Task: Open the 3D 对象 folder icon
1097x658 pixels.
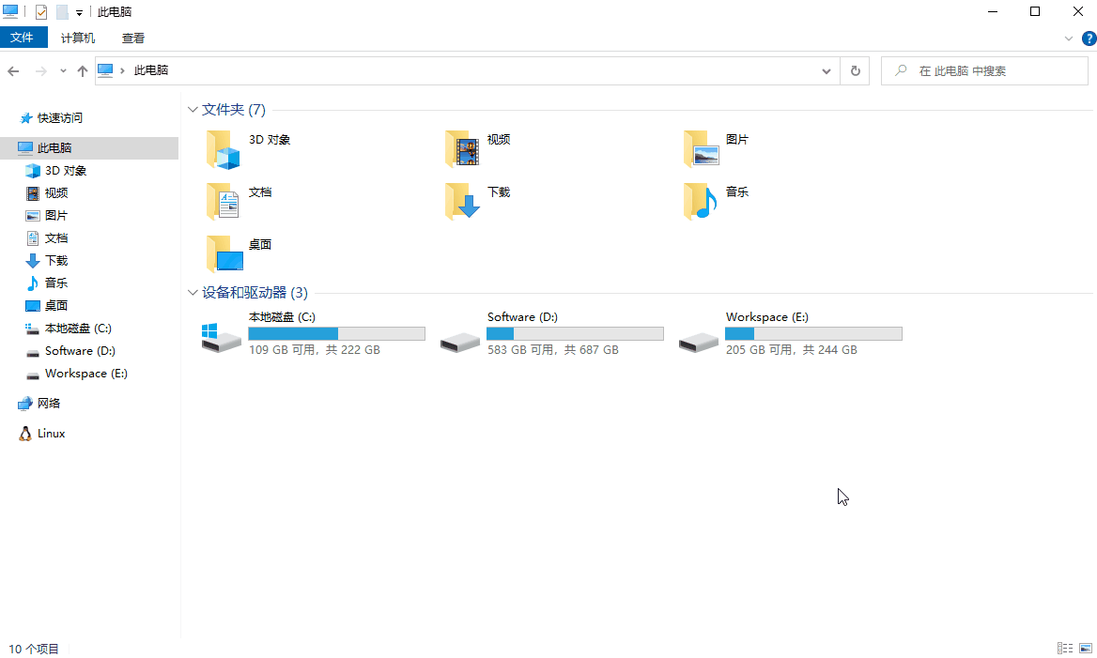Action: 224,148
